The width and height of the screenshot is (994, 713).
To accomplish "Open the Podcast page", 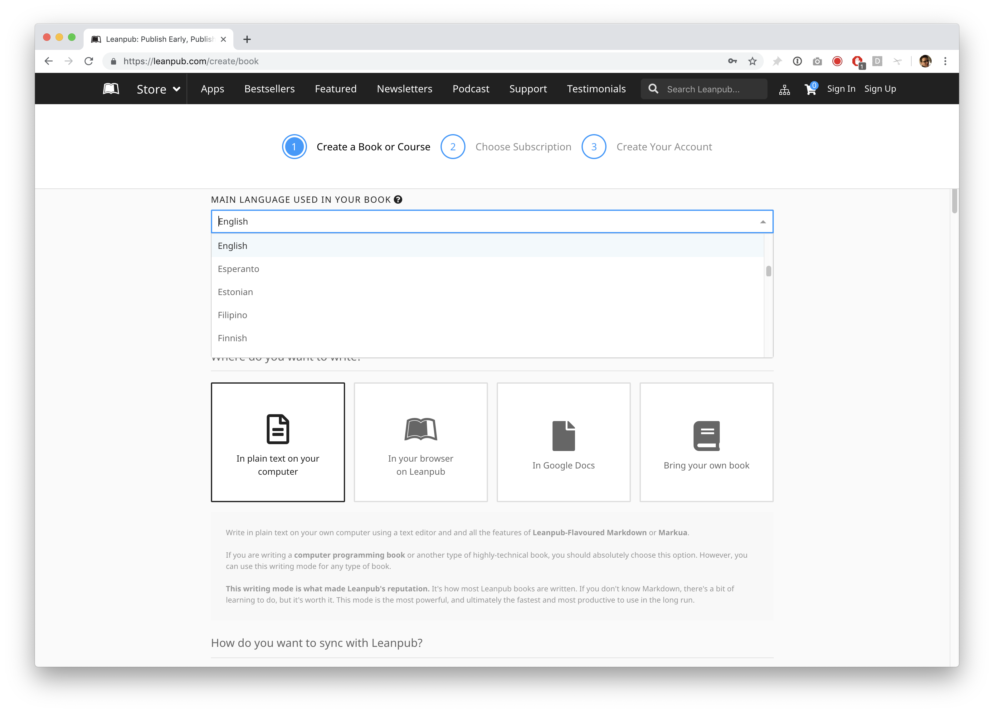I will (471, 89).
